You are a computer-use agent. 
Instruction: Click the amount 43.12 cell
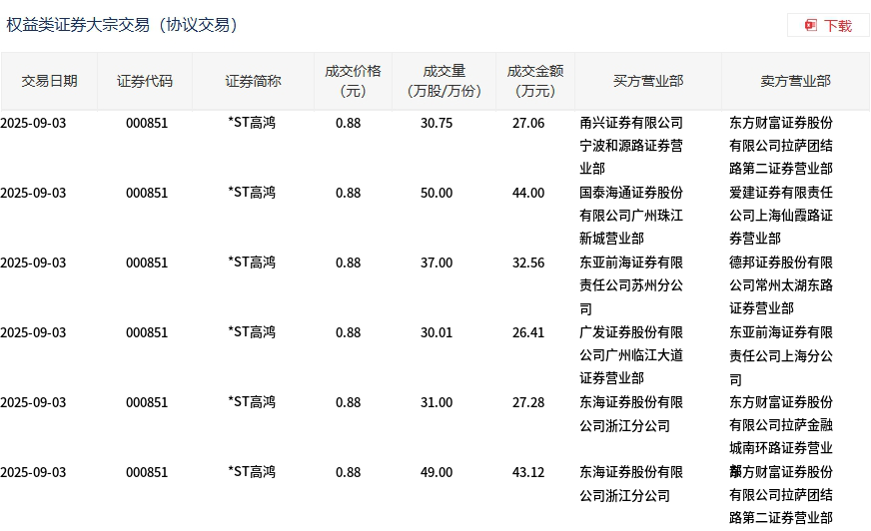[x=528, y=473]
